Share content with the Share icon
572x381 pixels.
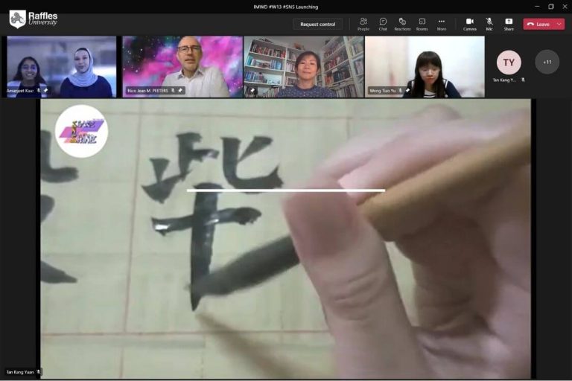point(509,23)
